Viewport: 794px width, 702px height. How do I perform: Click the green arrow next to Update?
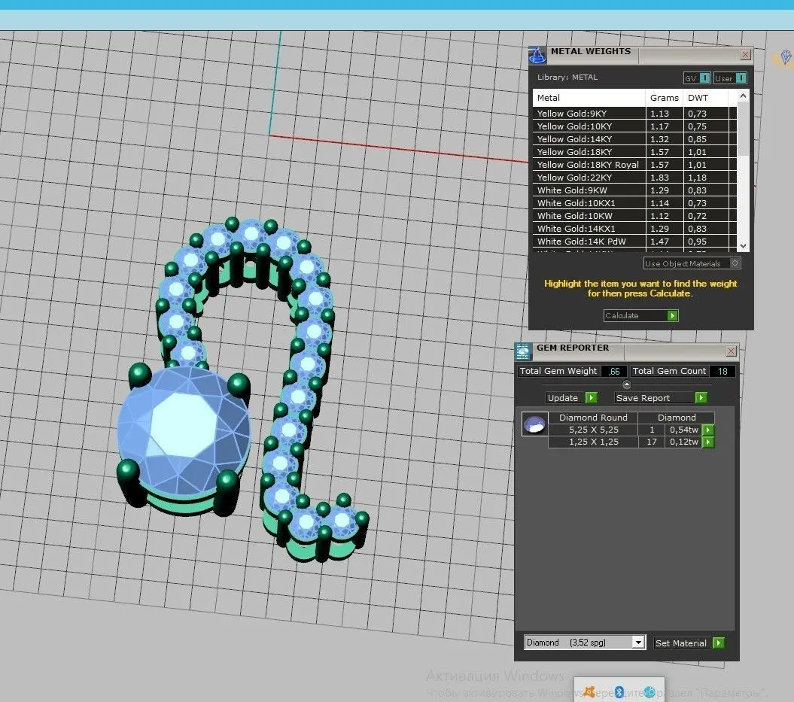point(591,398)
